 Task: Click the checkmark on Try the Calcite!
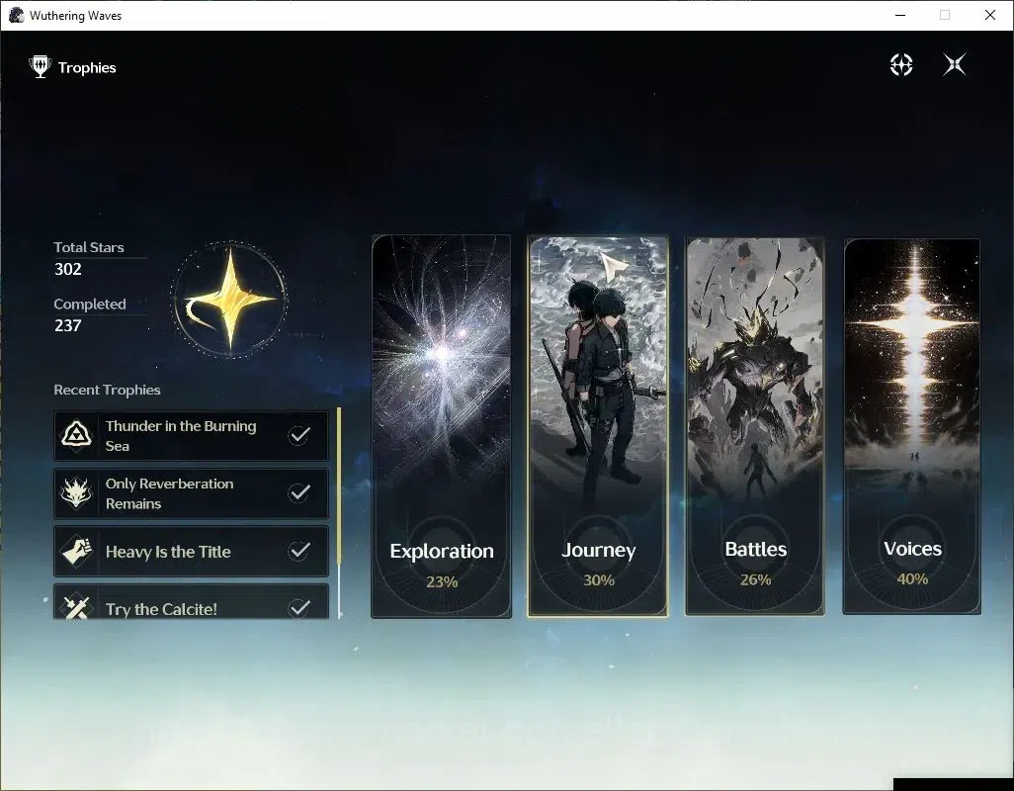pyautogui.click(x=298, y=607)
